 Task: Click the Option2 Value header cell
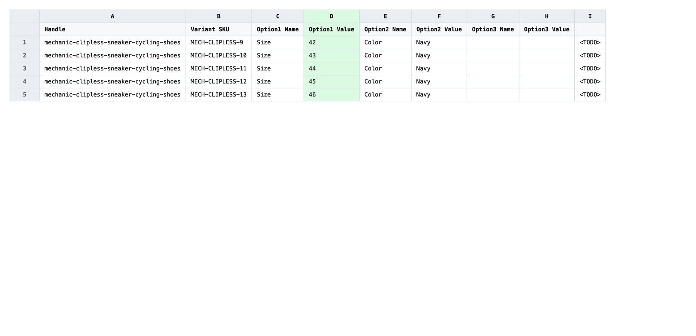(x=439, y=30)
